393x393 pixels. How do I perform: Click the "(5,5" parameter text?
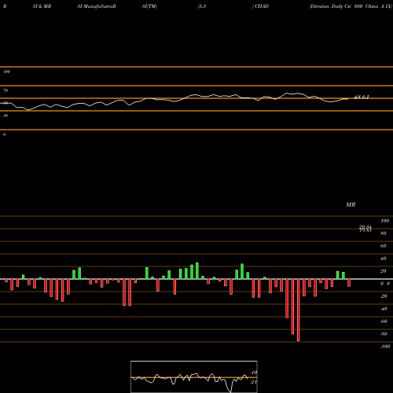click(x=202, y=6)
